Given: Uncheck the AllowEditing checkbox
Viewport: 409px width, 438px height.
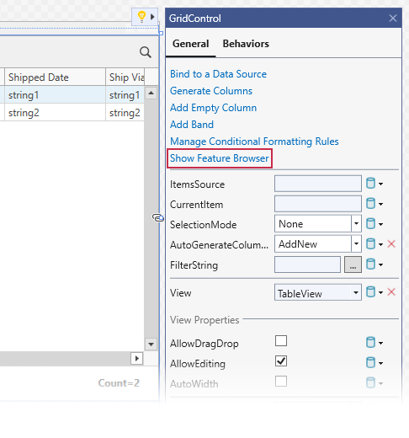Looking at the screenshot, I should [x=281, y=361].
